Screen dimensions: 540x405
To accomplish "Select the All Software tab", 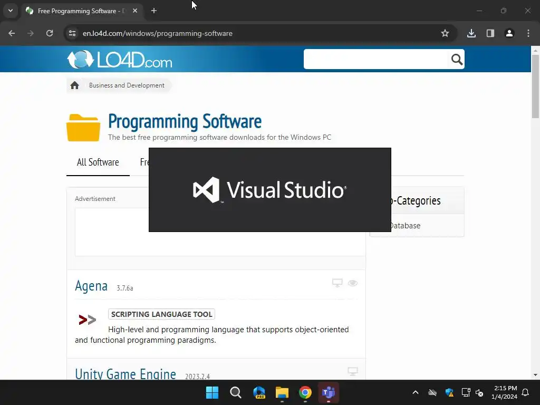I will click(x=98, y=162).
